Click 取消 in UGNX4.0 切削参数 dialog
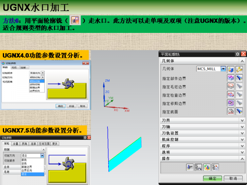This screenshot has height=185, width=247. tap(83, 106)
